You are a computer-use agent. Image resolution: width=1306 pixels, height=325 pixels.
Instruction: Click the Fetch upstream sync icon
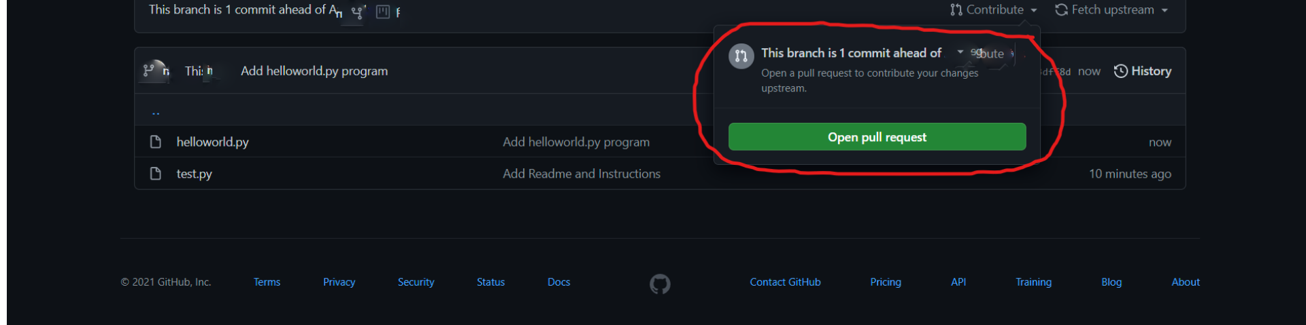pos(1061,9)
